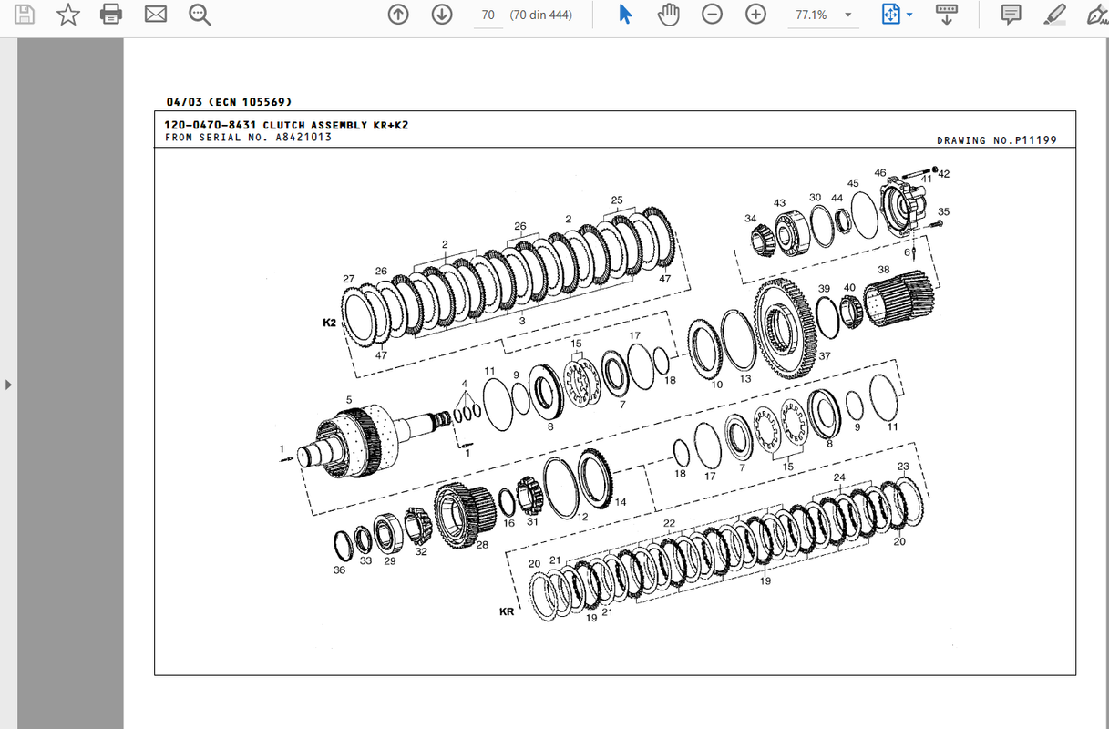Click the page number field showing 70
The image size is (1109, 729).
(x=488, y=15)
